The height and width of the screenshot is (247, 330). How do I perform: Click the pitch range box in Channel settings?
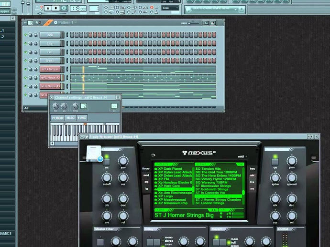click(x=84, y=106)
